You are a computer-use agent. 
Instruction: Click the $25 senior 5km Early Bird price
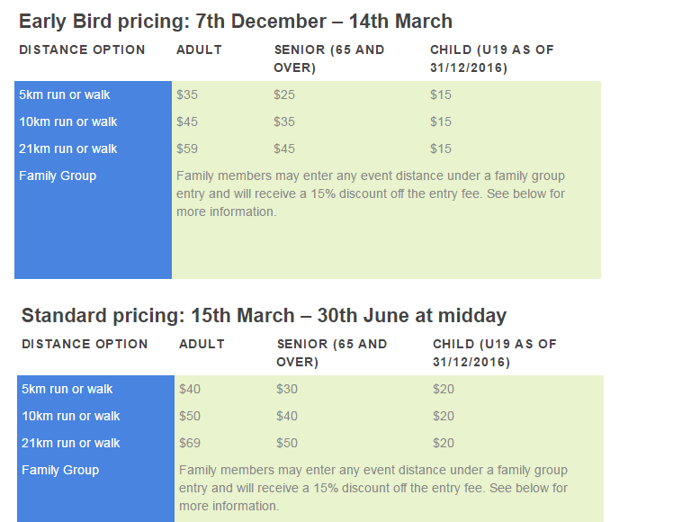point(284,94)
